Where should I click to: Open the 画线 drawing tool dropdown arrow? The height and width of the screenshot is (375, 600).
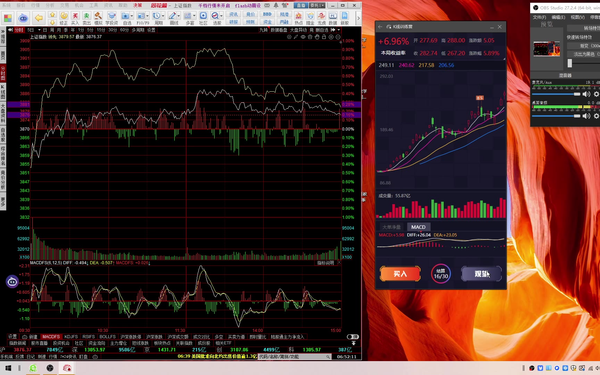pyautogui.click(x=179, y=16)
